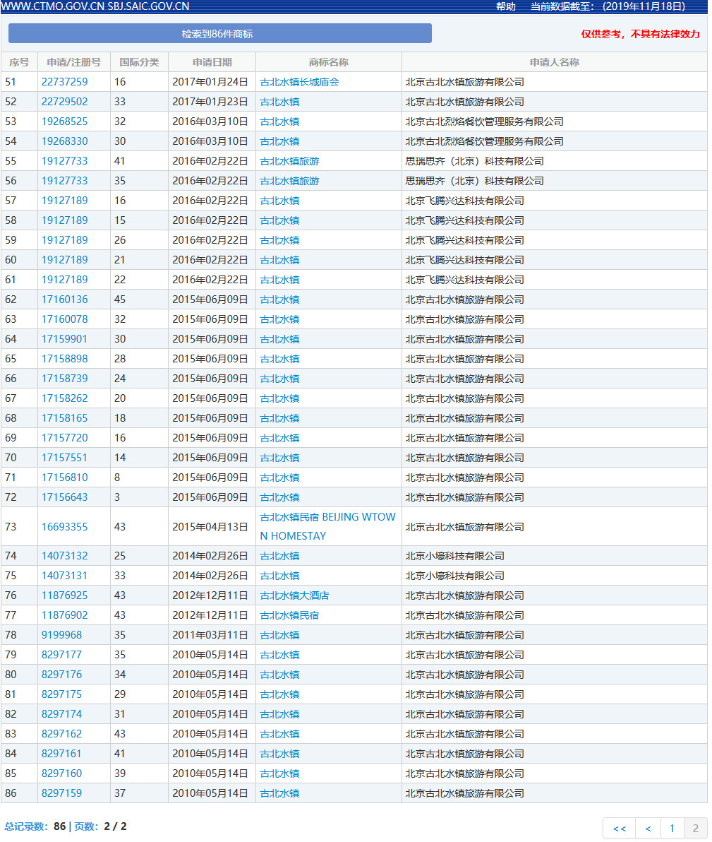Screen dimensions: 712x842
Task: Select date 2015年04月13日 in row 73
Action: pyautogui.click(x=210, y=527)
